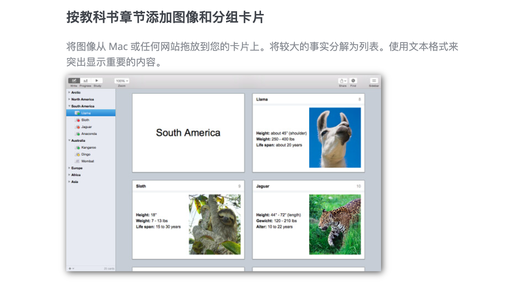Select the Kangaroo card in sidebar
This screenshot has width=529, height=283.
pos(91,147)
